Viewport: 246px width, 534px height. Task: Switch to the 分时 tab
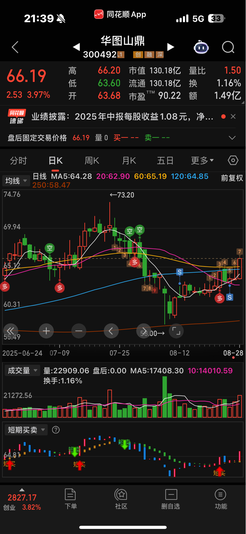[x=18, y=160]
